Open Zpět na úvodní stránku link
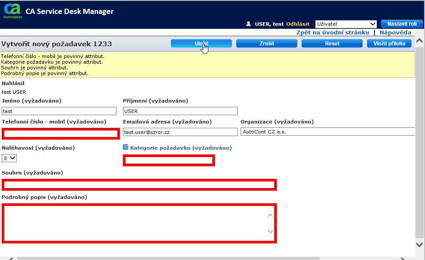This screenshot has width=425, height=260. [333, 33]
